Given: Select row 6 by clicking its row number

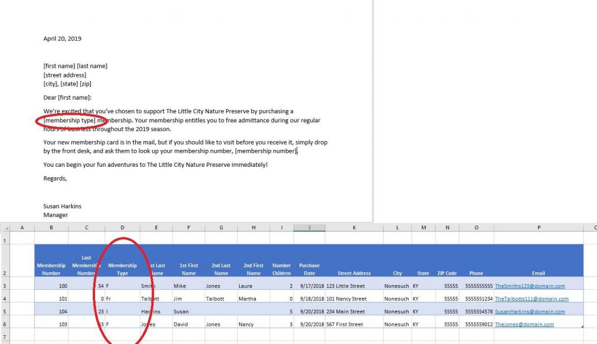Looking at the screenshot, I should click(6, 324).
